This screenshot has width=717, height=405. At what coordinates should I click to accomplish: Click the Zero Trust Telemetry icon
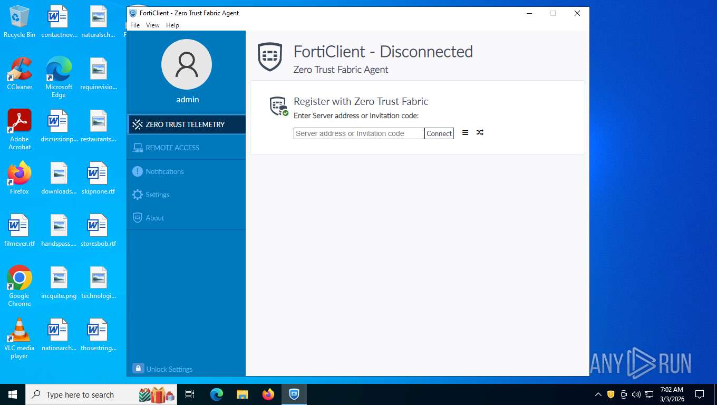138,124
